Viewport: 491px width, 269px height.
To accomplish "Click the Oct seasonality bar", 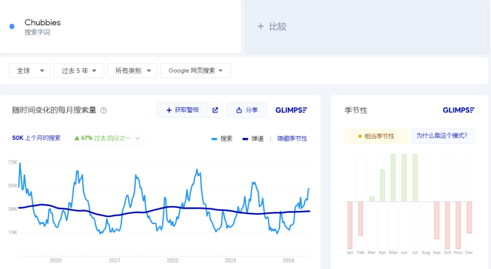I will point(448,225).
